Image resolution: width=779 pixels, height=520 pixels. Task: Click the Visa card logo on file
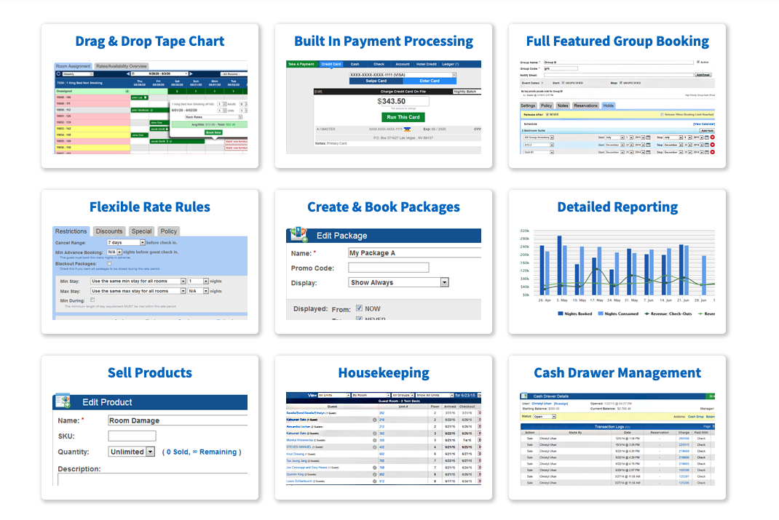408,129
